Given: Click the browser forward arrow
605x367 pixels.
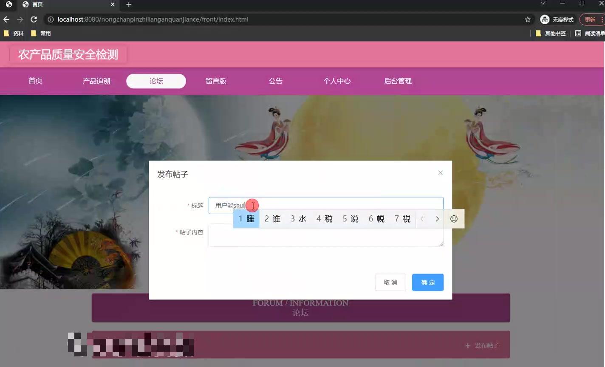Looking at the screenshot, I should pos(20,20).
